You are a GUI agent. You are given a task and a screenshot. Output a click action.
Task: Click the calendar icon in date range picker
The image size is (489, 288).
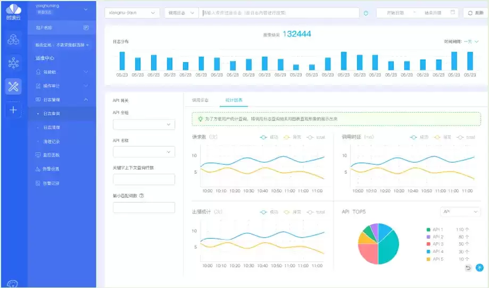pyautogui.click(x=453, y=12)
